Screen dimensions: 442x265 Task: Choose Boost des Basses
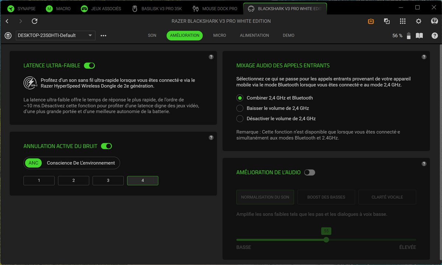[x=326, y=197]
